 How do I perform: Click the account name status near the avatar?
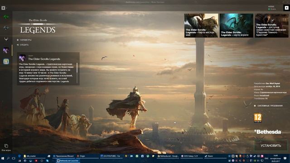pyautogui.click(x=272, y=8)
